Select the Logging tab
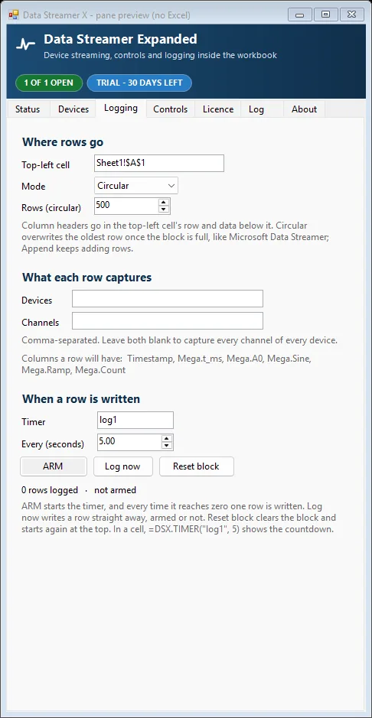Screen dimensions: 372x718 coord(121,108)
